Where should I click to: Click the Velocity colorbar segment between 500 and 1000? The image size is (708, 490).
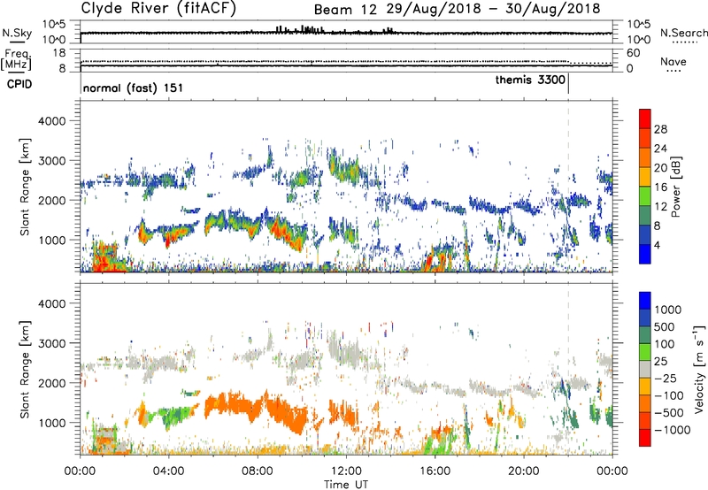(645, 318)
